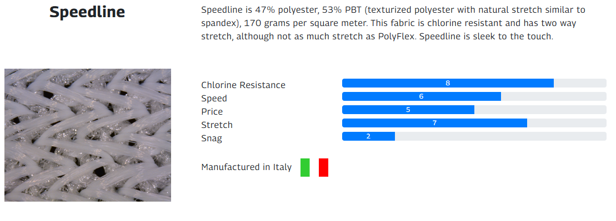Viewport: 616px width, 221px height.
Task: Click the Snag rating bar showing 2
Action: click(368, 136)
